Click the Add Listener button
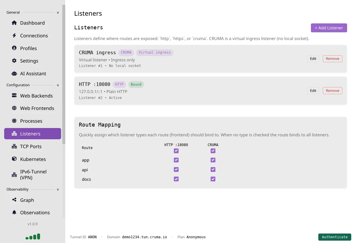This screenshot has height=243, width=356. [x=329, y=28]
